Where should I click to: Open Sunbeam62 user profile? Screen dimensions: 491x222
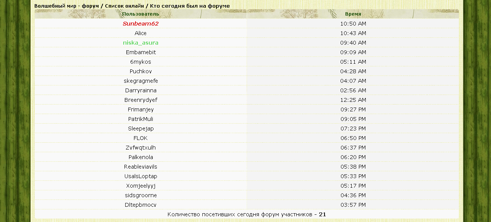pyautogui.click(x=141, y=24)
